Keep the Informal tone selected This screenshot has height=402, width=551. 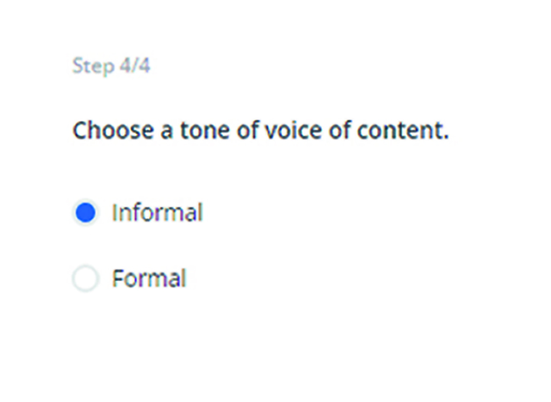(86, 213)
